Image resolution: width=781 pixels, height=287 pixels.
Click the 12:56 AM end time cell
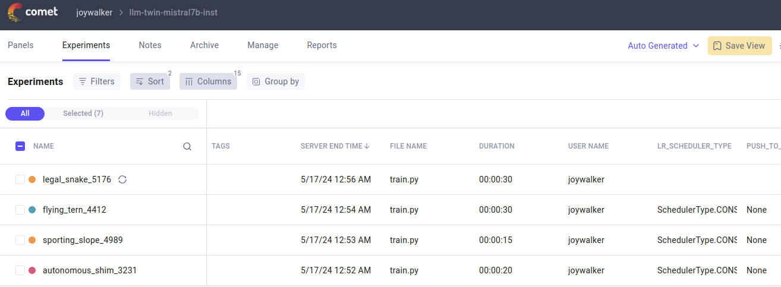click(x=336, y=179)
